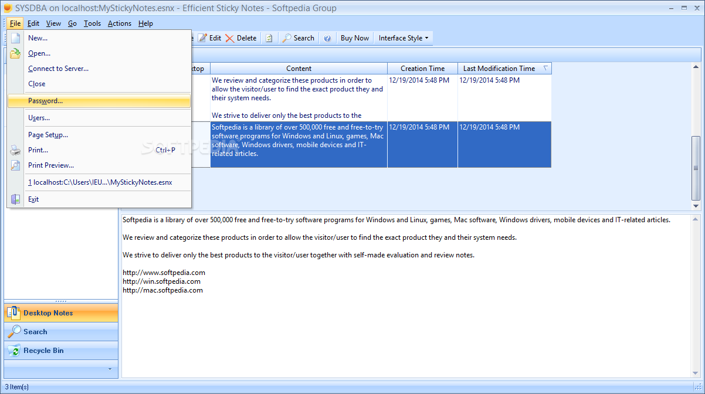The height and width of the screenshot is (394, 705).
Task: Choose Open... from the File menu
Action: pyautogui.click(x=99, y=53)
